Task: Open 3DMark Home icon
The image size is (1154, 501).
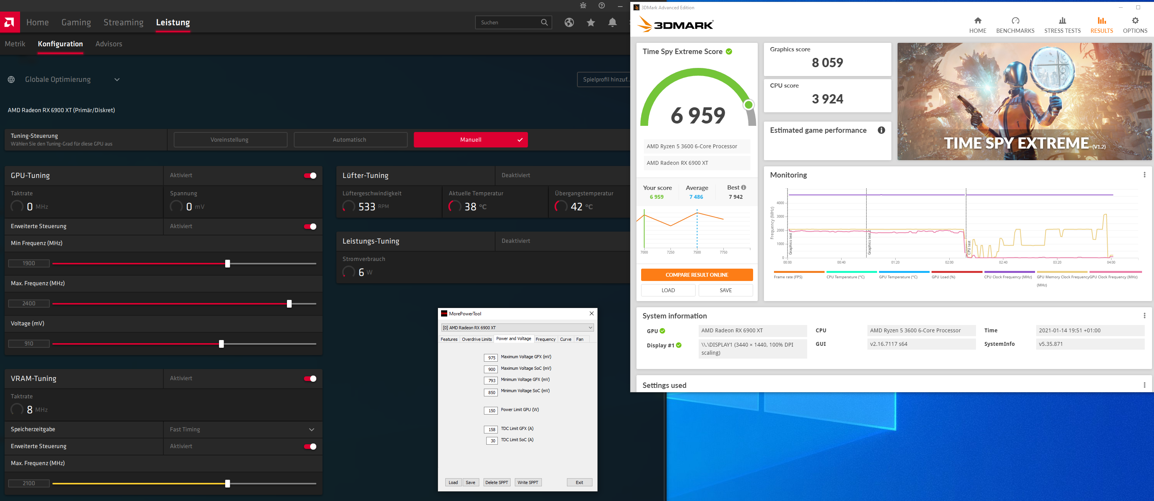Action: point(978,21)
